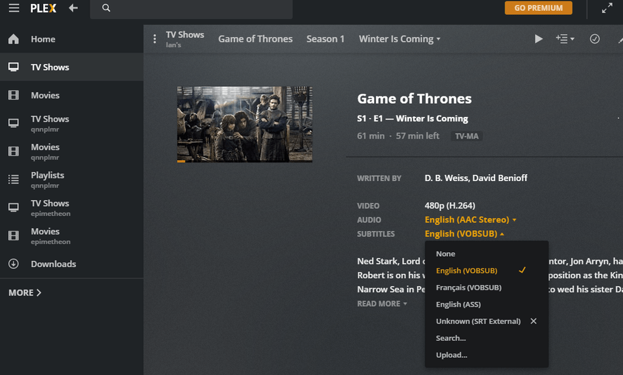Viewport: 623px width, 375px height.
Task: Click the GO PREMIUM button
Action: 538,8
